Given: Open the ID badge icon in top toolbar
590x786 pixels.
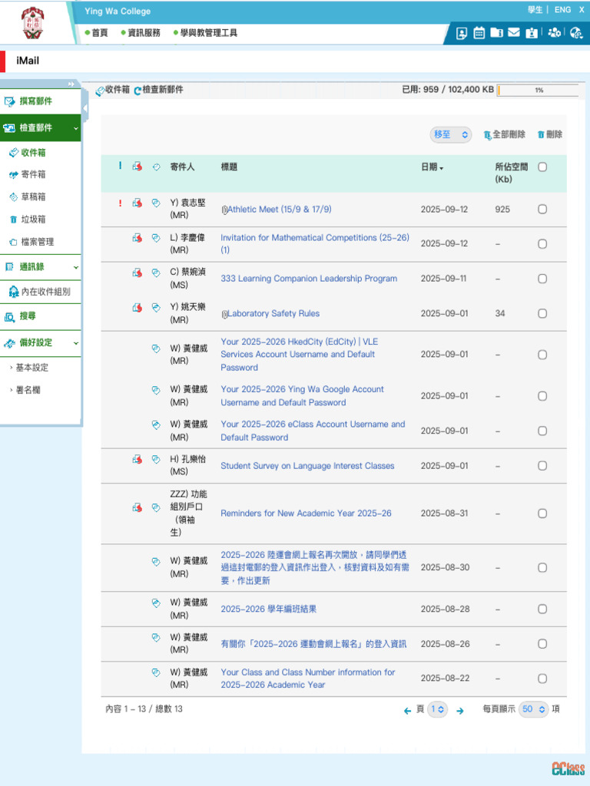Looking at the screenshot, I should (x=532, y=32).
